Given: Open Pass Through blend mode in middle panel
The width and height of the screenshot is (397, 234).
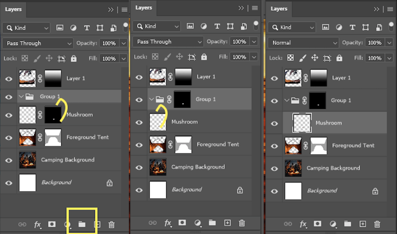Looking at the screenshot, I should 168,42.
